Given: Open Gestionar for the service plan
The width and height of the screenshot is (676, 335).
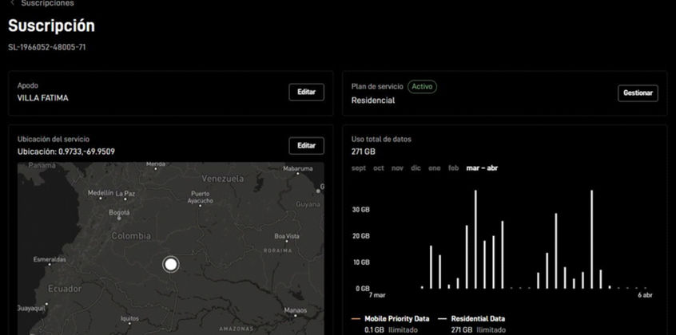Looking at the screenshot, I should (x=638, y=93).
